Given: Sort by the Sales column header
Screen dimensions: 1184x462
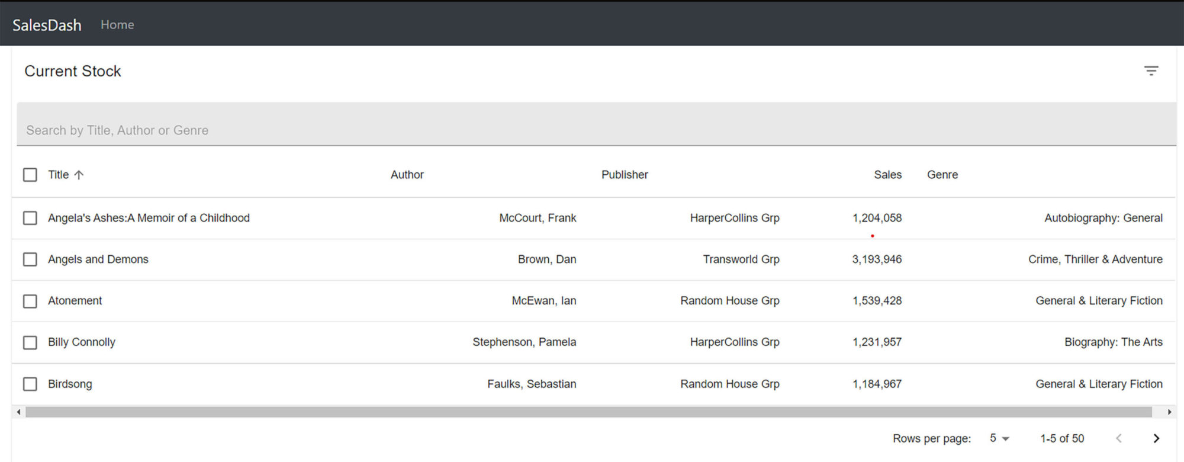Looking at the screenshot, I should pyautogui.click(x=887, y=175).
